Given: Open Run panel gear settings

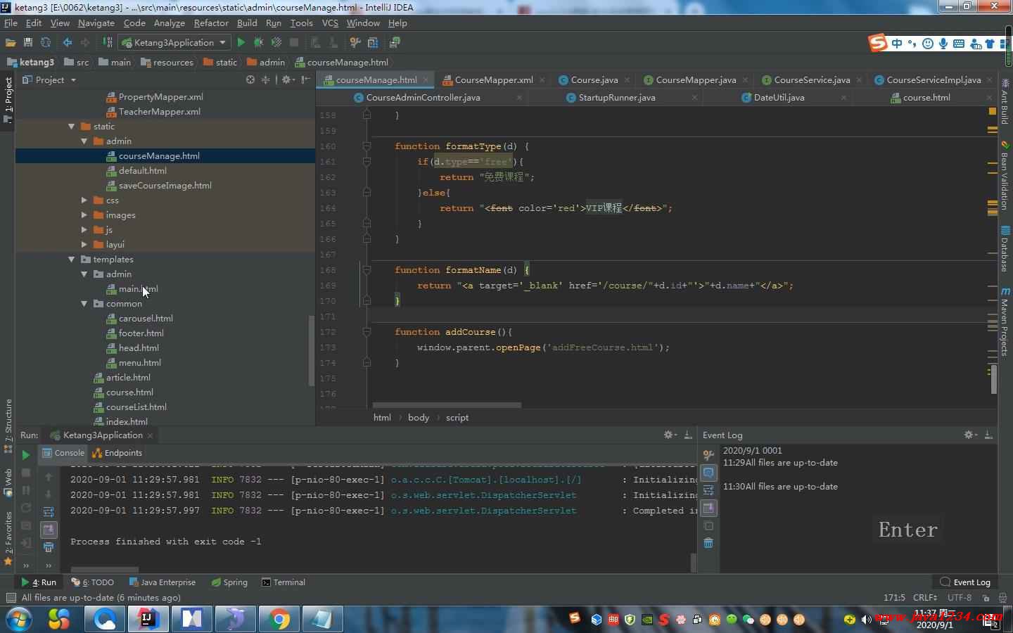Looking at the screenshot, I should [x=670, y=435].
